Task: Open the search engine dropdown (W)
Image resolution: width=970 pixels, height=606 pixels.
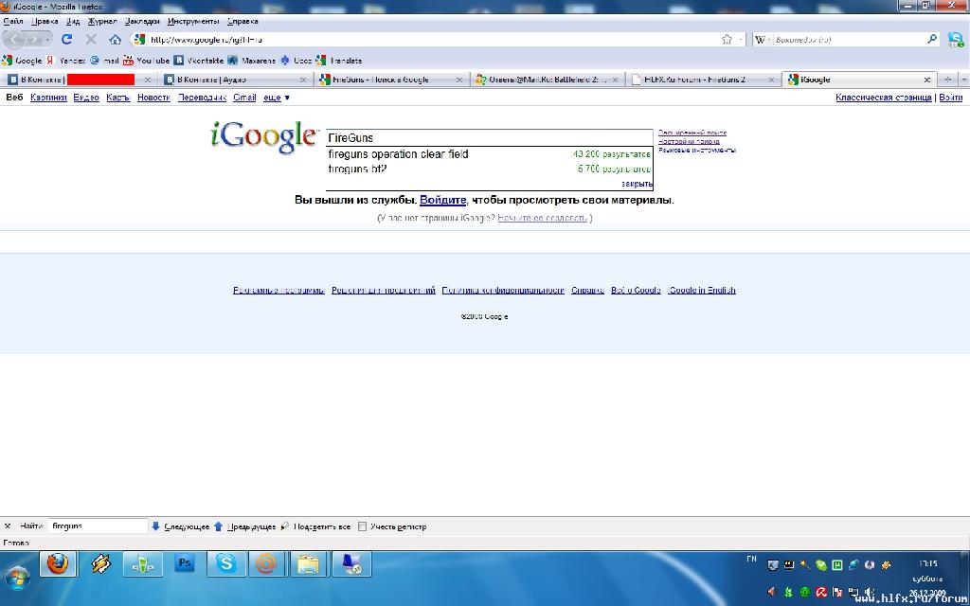Action: 763,39
